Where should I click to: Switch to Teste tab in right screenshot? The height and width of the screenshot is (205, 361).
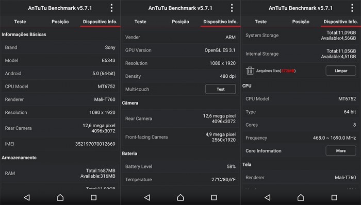(260, 22)
